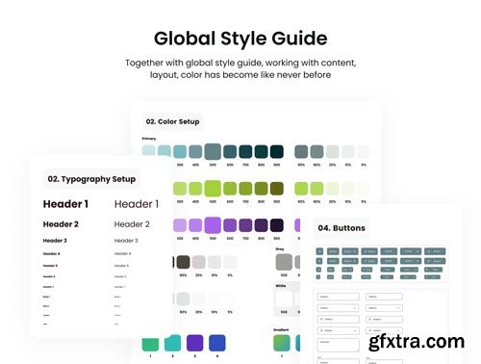Click left column field with person icon, no chevron
The image size is (481, 364).
[339, 319]
